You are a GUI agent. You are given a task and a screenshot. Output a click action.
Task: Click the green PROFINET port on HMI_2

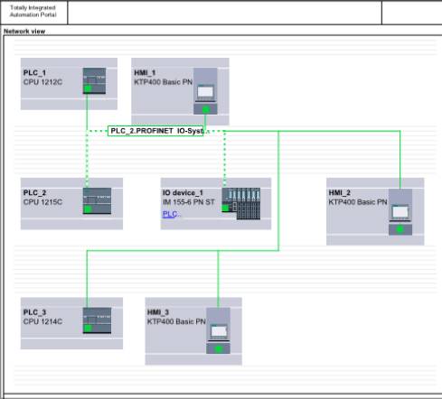click(400, 229)
